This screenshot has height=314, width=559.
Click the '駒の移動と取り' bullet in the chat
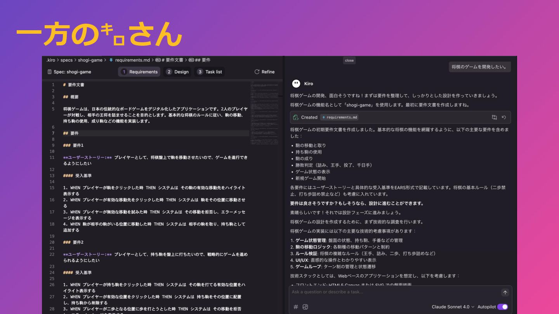311,145
